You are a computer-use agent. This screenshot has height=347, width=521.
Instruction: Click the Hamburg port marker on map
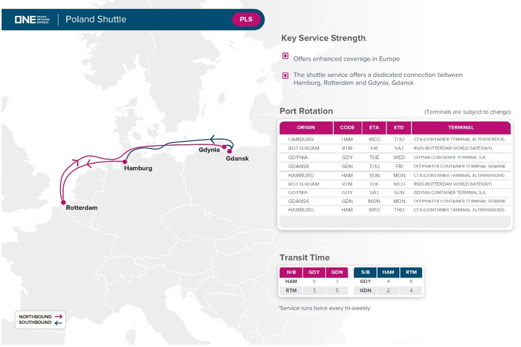(x=125, y=161)
